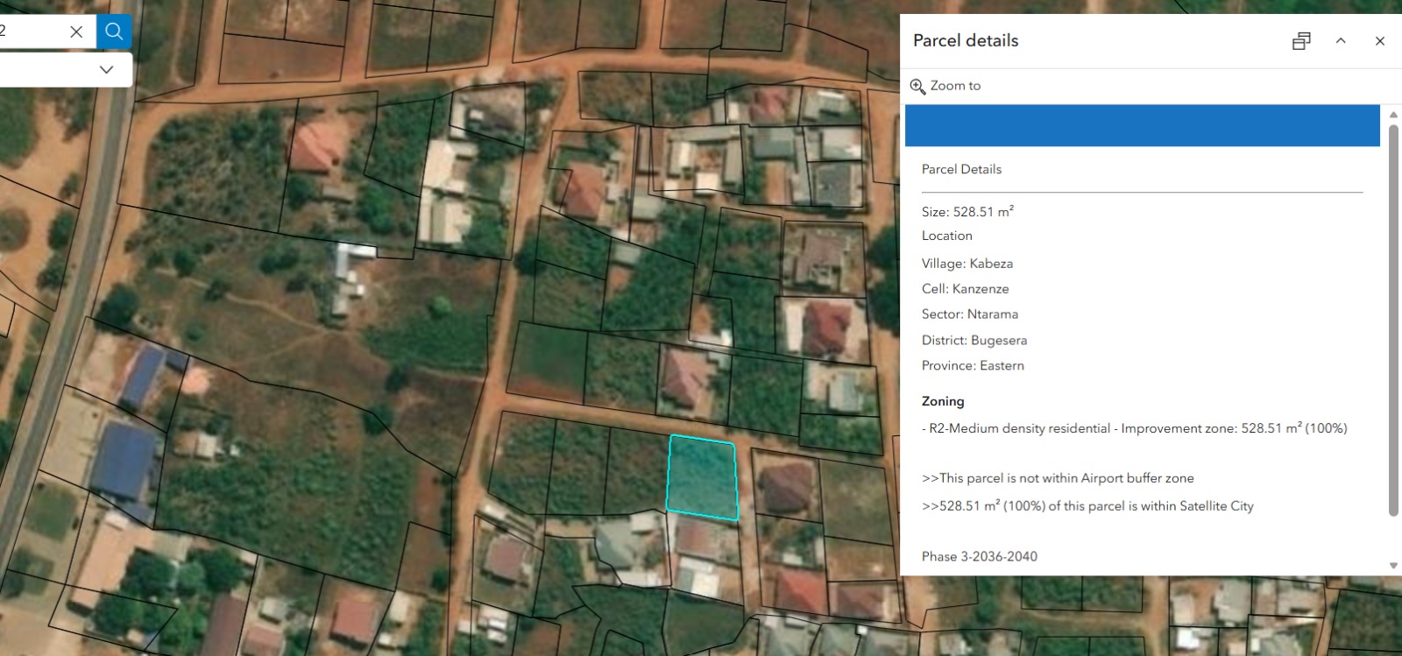This screenshot has height=656, width=1402.
Task: Click the 'Province: Eastern' text
Action: 973,366
